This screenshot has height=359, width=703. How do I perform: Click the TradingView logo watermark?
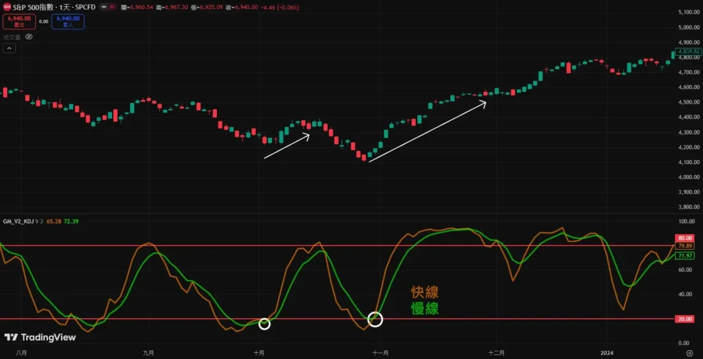click(x=40, y=337)
